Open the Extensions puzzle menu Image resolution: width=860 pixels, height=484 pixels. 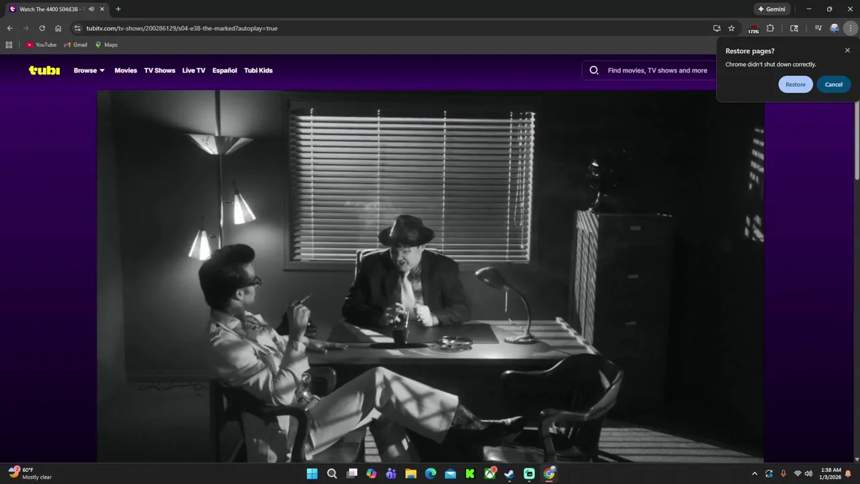point(771,28)
